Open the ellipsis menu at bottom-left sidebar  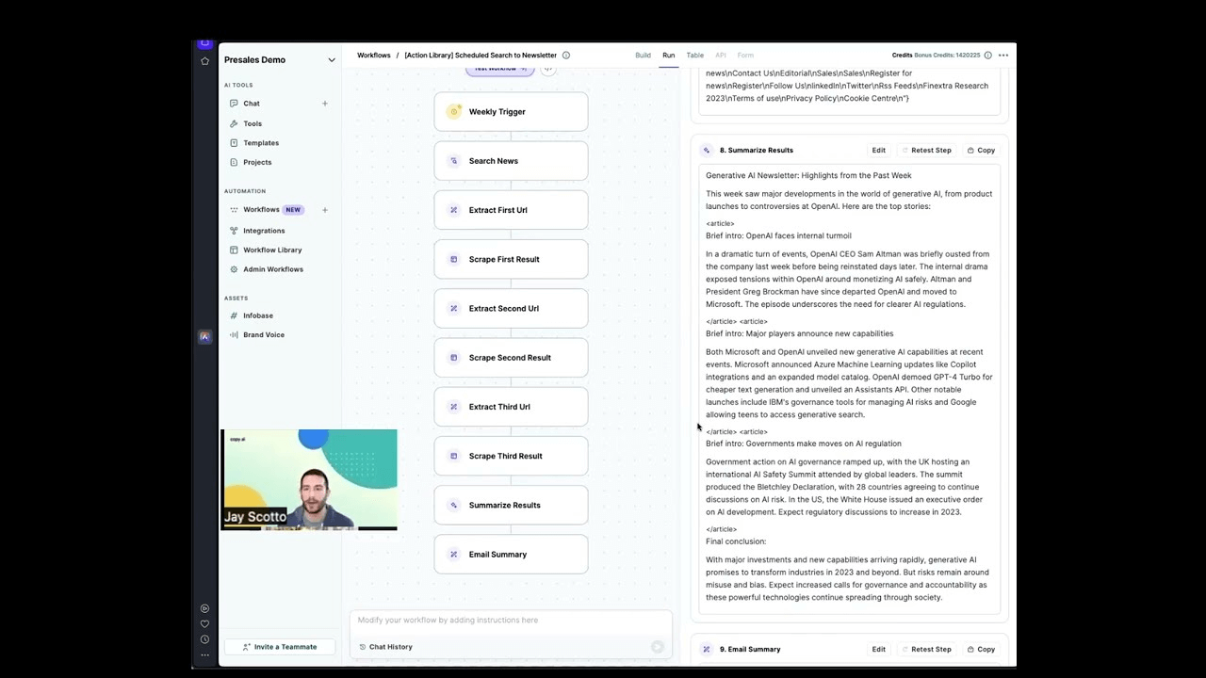click(x=204, y=654)
